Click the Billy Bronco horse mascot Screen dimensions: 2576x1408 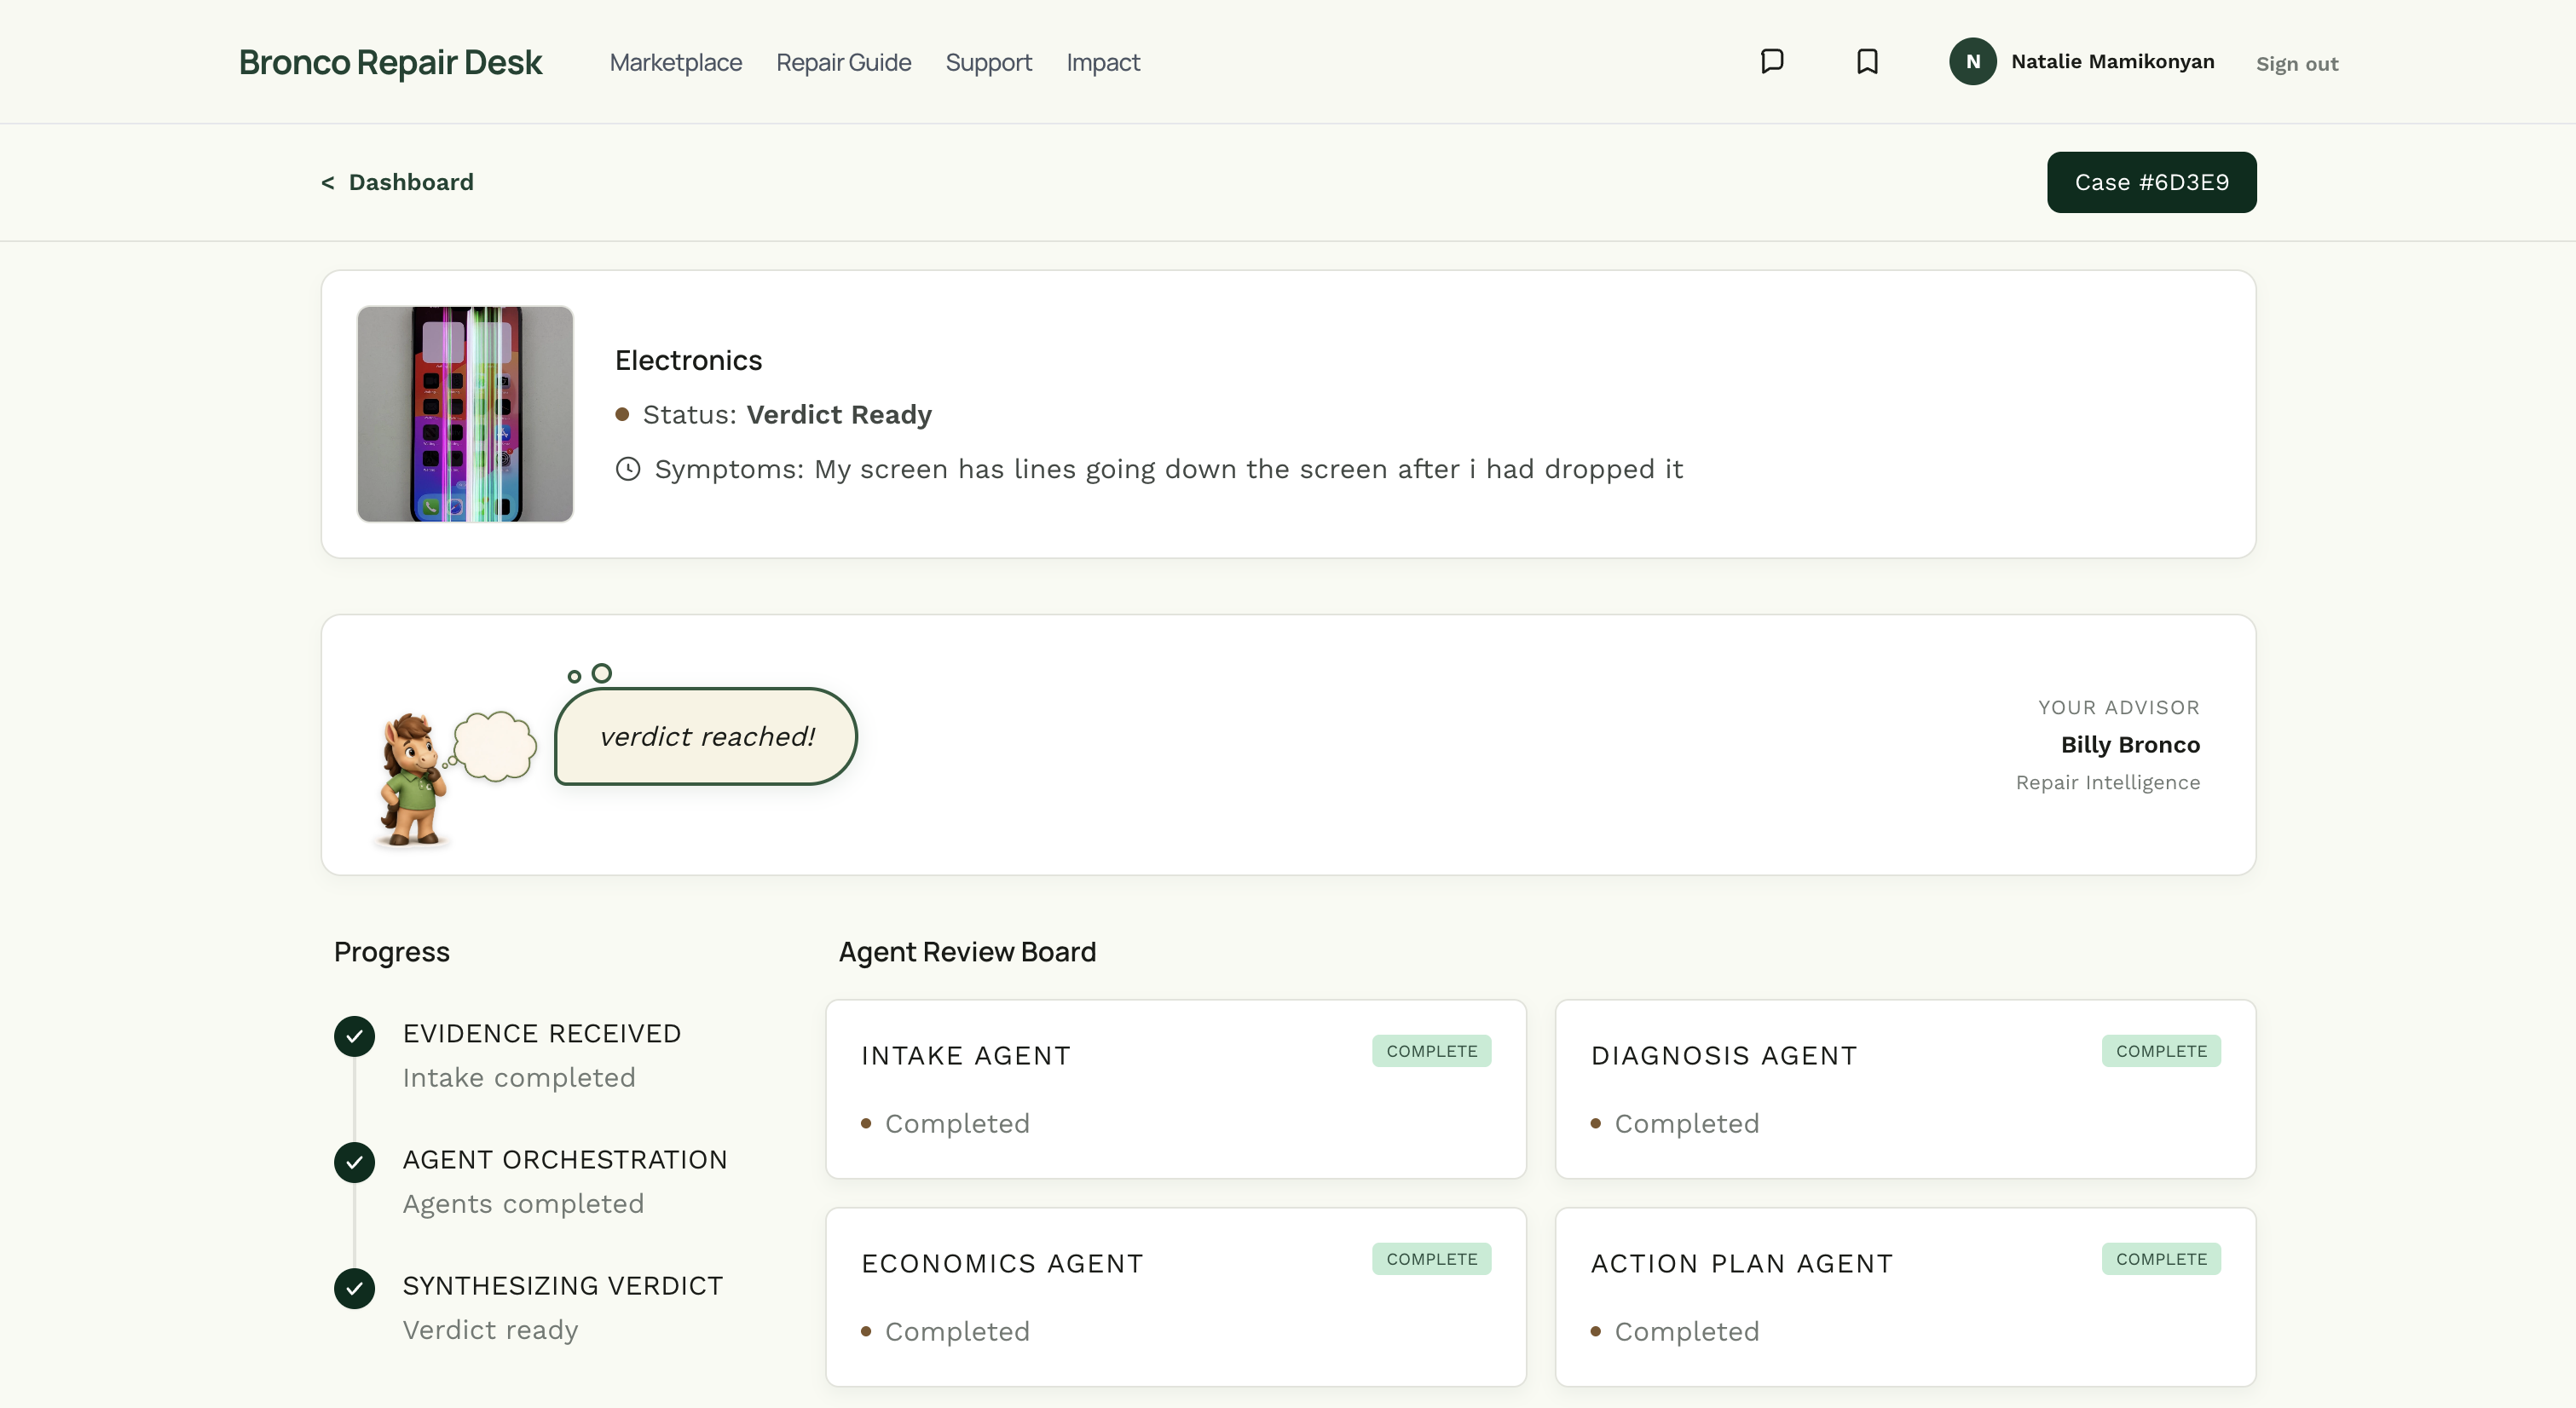pos(412,780)
